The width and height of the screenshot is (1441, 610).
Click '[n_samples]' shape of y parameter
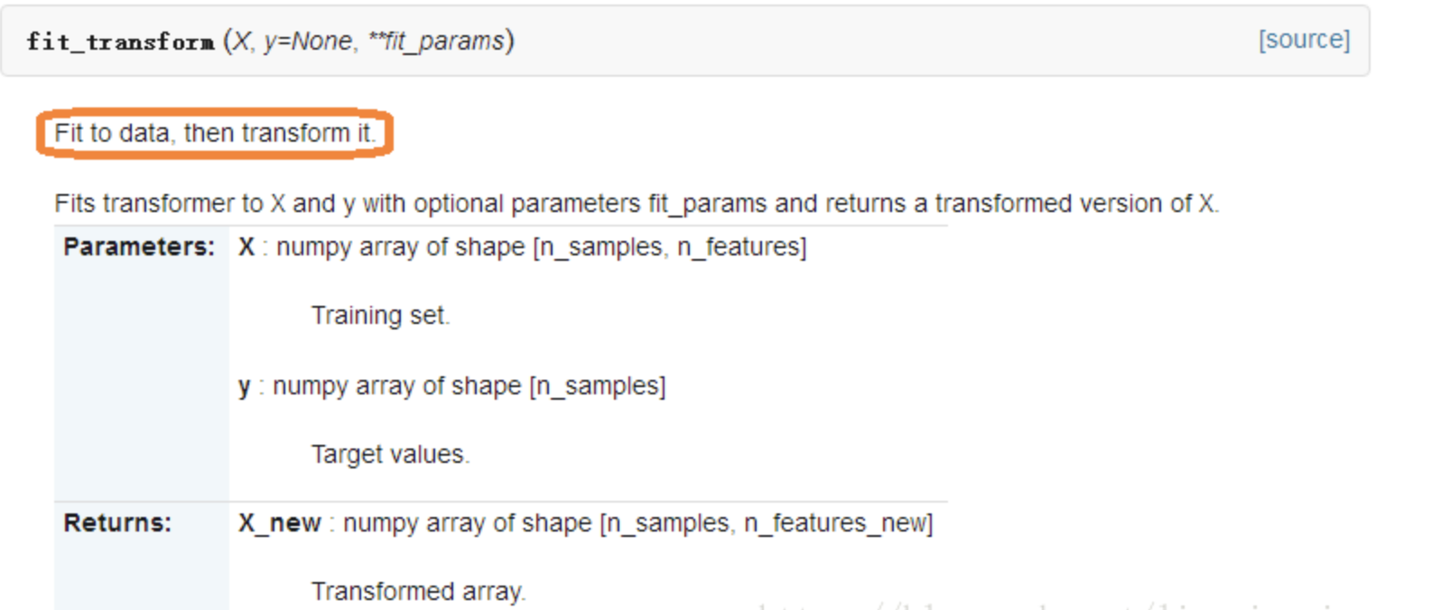(597, 386)
